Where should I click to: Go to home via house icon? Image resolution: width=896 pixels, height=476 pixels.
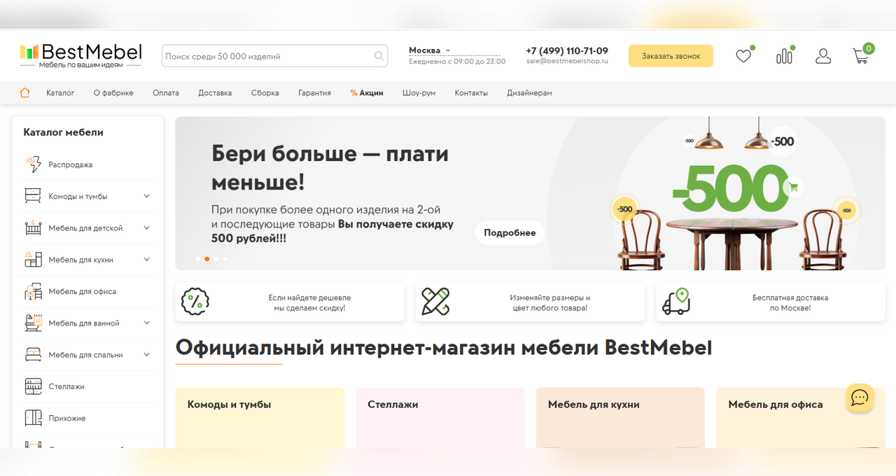(25, 92)
